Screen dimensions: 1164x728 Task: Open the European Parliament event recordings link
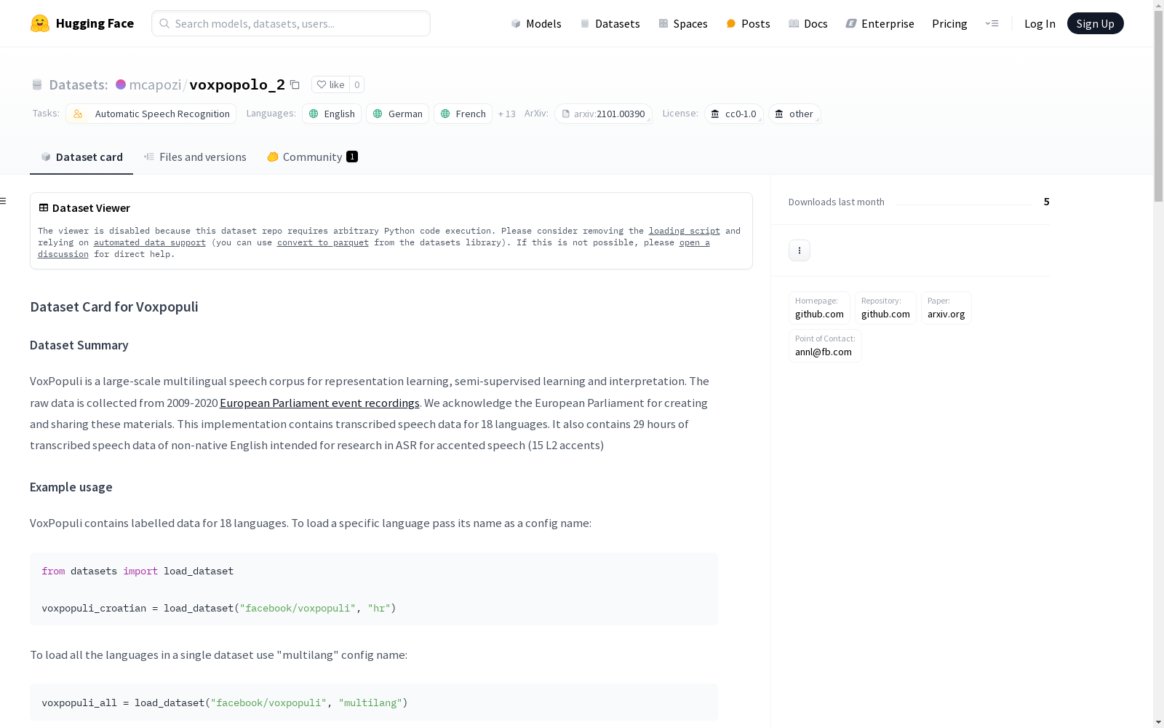[319, 403]
